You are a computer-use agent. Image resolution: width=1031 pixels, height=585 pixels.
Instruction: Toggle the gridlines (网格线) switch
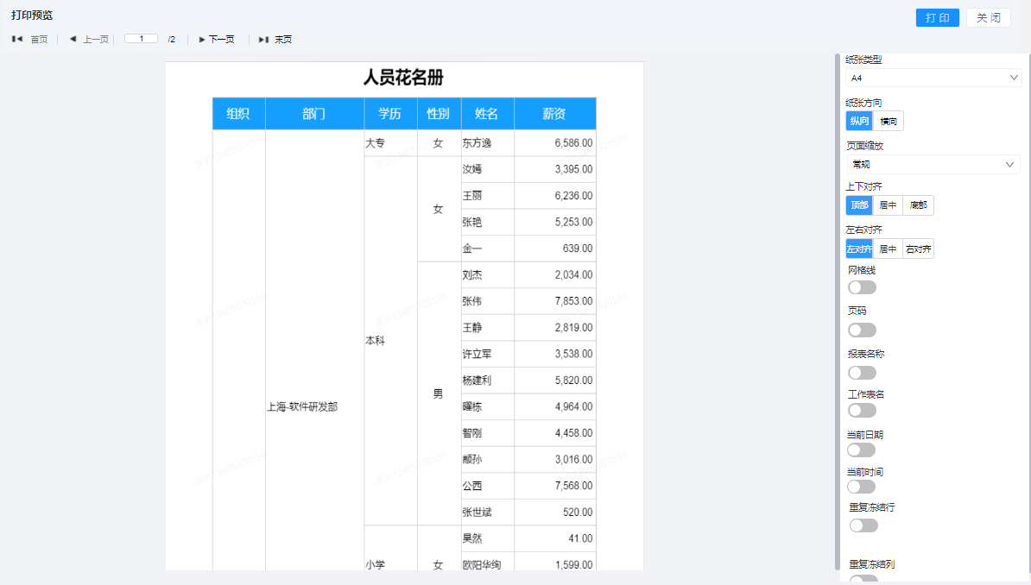click(862, 287)
